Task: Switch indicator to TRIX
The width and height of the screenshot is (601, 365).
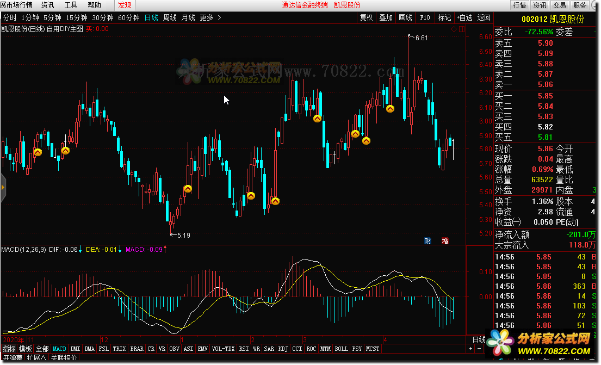Action: pyautogui.click(x=119, y=349)
